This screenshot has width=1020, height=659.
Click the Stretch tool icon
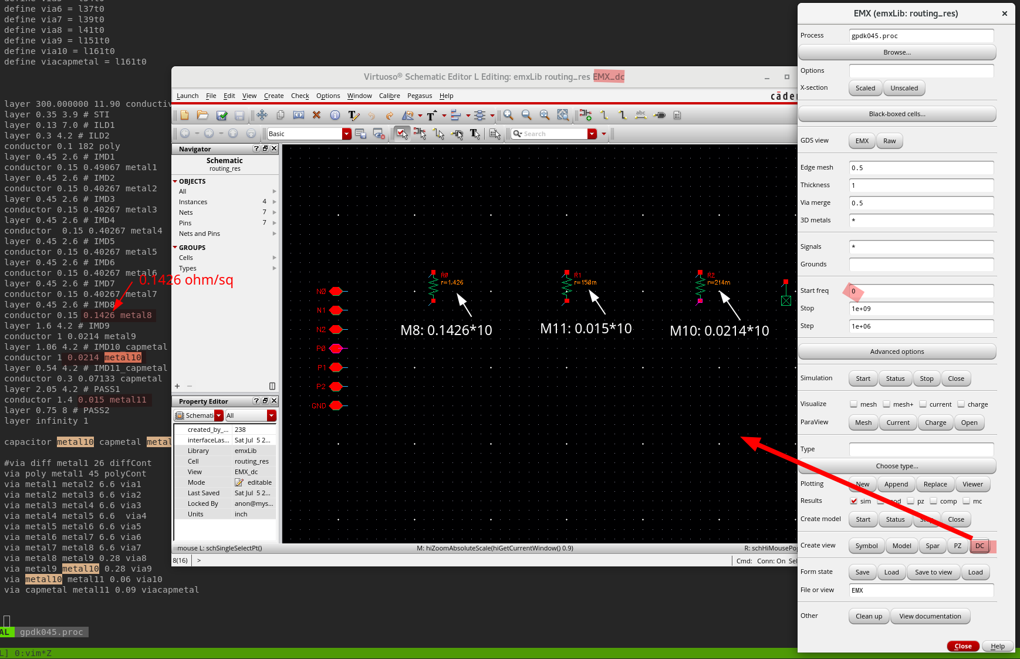pos(299,115)
